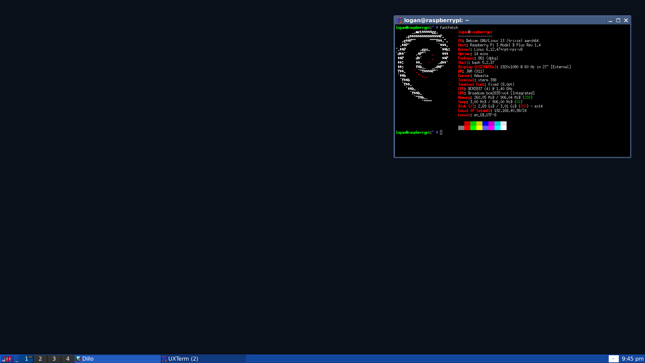Switch to virtual desktop 2
The height and width of the screenshot is (363, 645).
tap(40, 359)
